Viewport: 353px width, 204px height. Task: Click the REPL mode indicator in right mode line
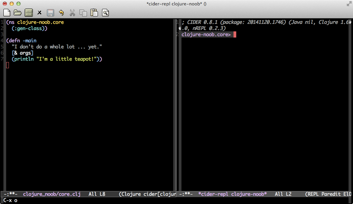tap(314, 194)
